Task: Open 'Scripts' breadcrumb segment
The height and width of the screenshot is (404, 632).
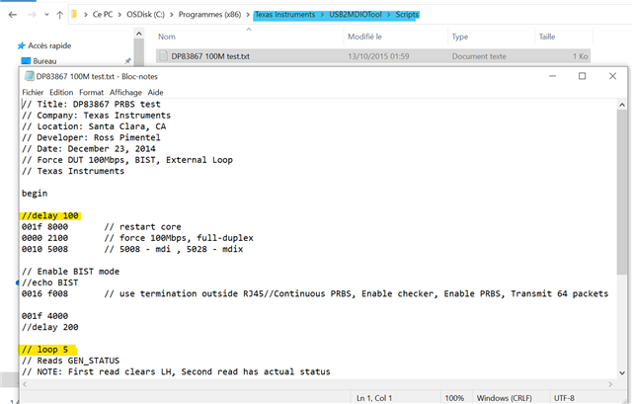Action: pos(407,15)
